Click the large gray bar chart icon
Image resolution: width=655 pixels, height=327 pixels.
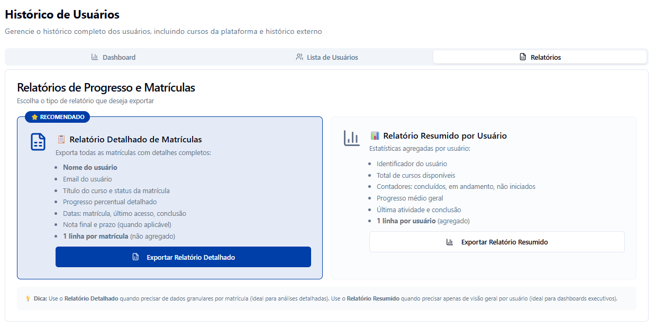pyautogui.click(x=351, y=138)
